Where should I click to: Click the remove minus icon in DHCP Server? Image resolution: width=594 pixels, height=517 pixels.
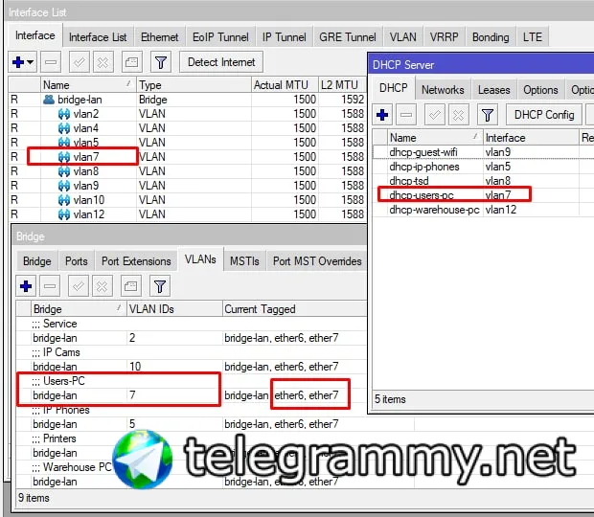pyautogui.click(x=406, y=114)
